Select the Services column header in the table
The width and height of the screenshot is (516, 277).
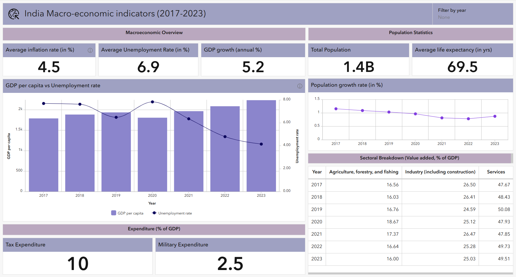(x=496, y=172)
